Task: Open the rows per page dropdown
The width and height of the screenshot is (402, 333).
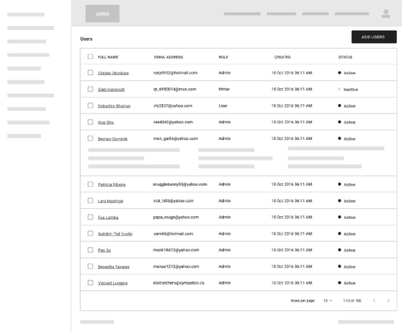Action: pos(328,300)
